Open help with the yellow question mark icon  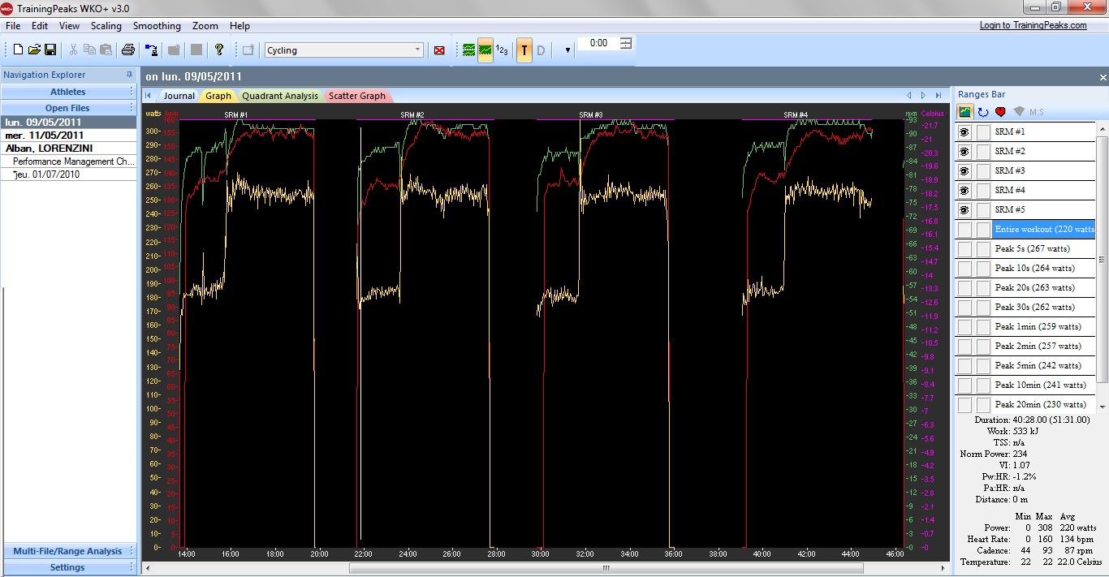(x=219, y=50)
